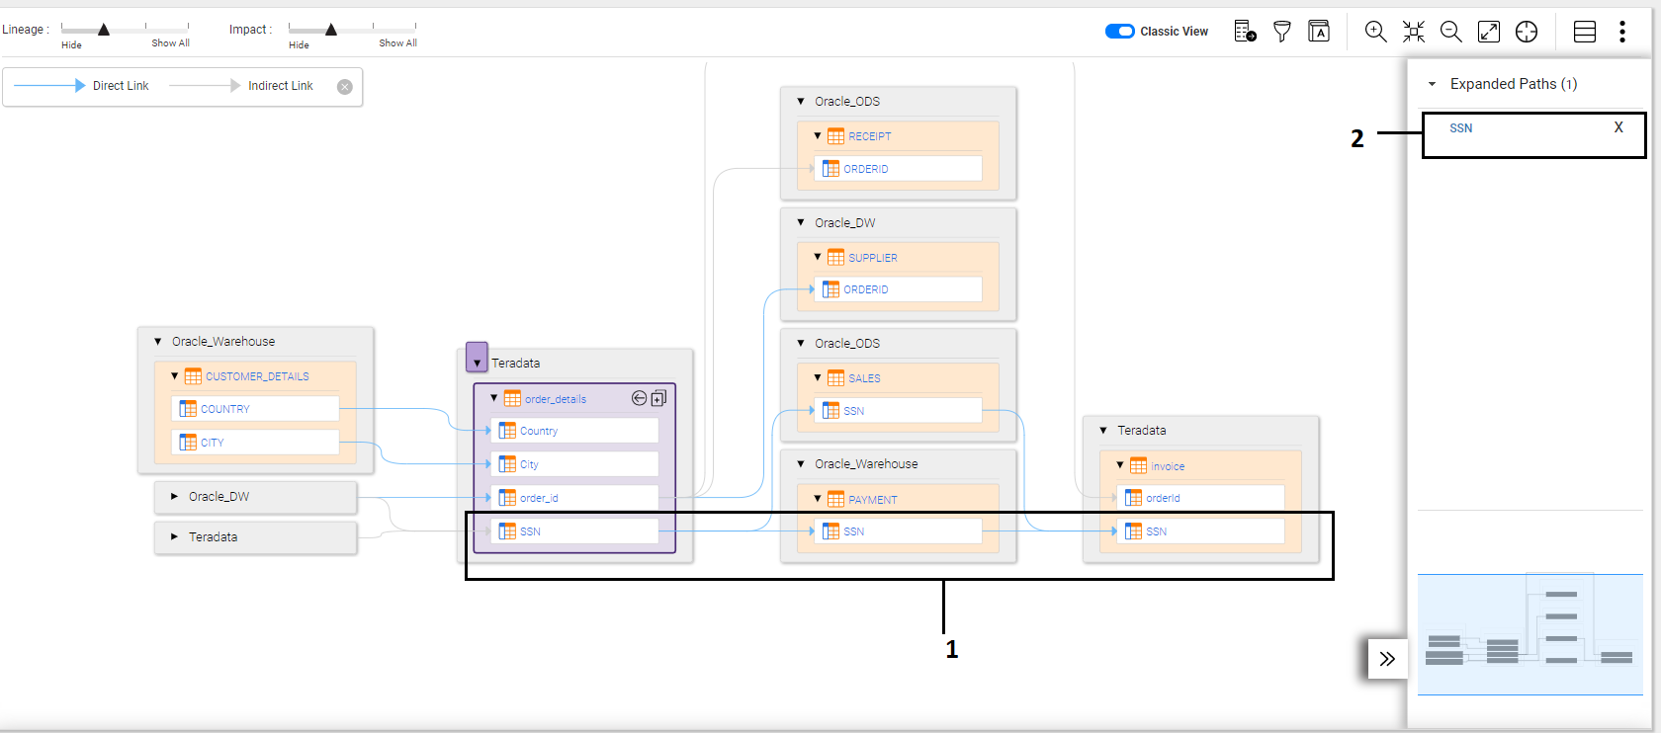
Task: Collapse the Oracle_Warehouse group containing PAYMENT
Action: coord(801,464)
